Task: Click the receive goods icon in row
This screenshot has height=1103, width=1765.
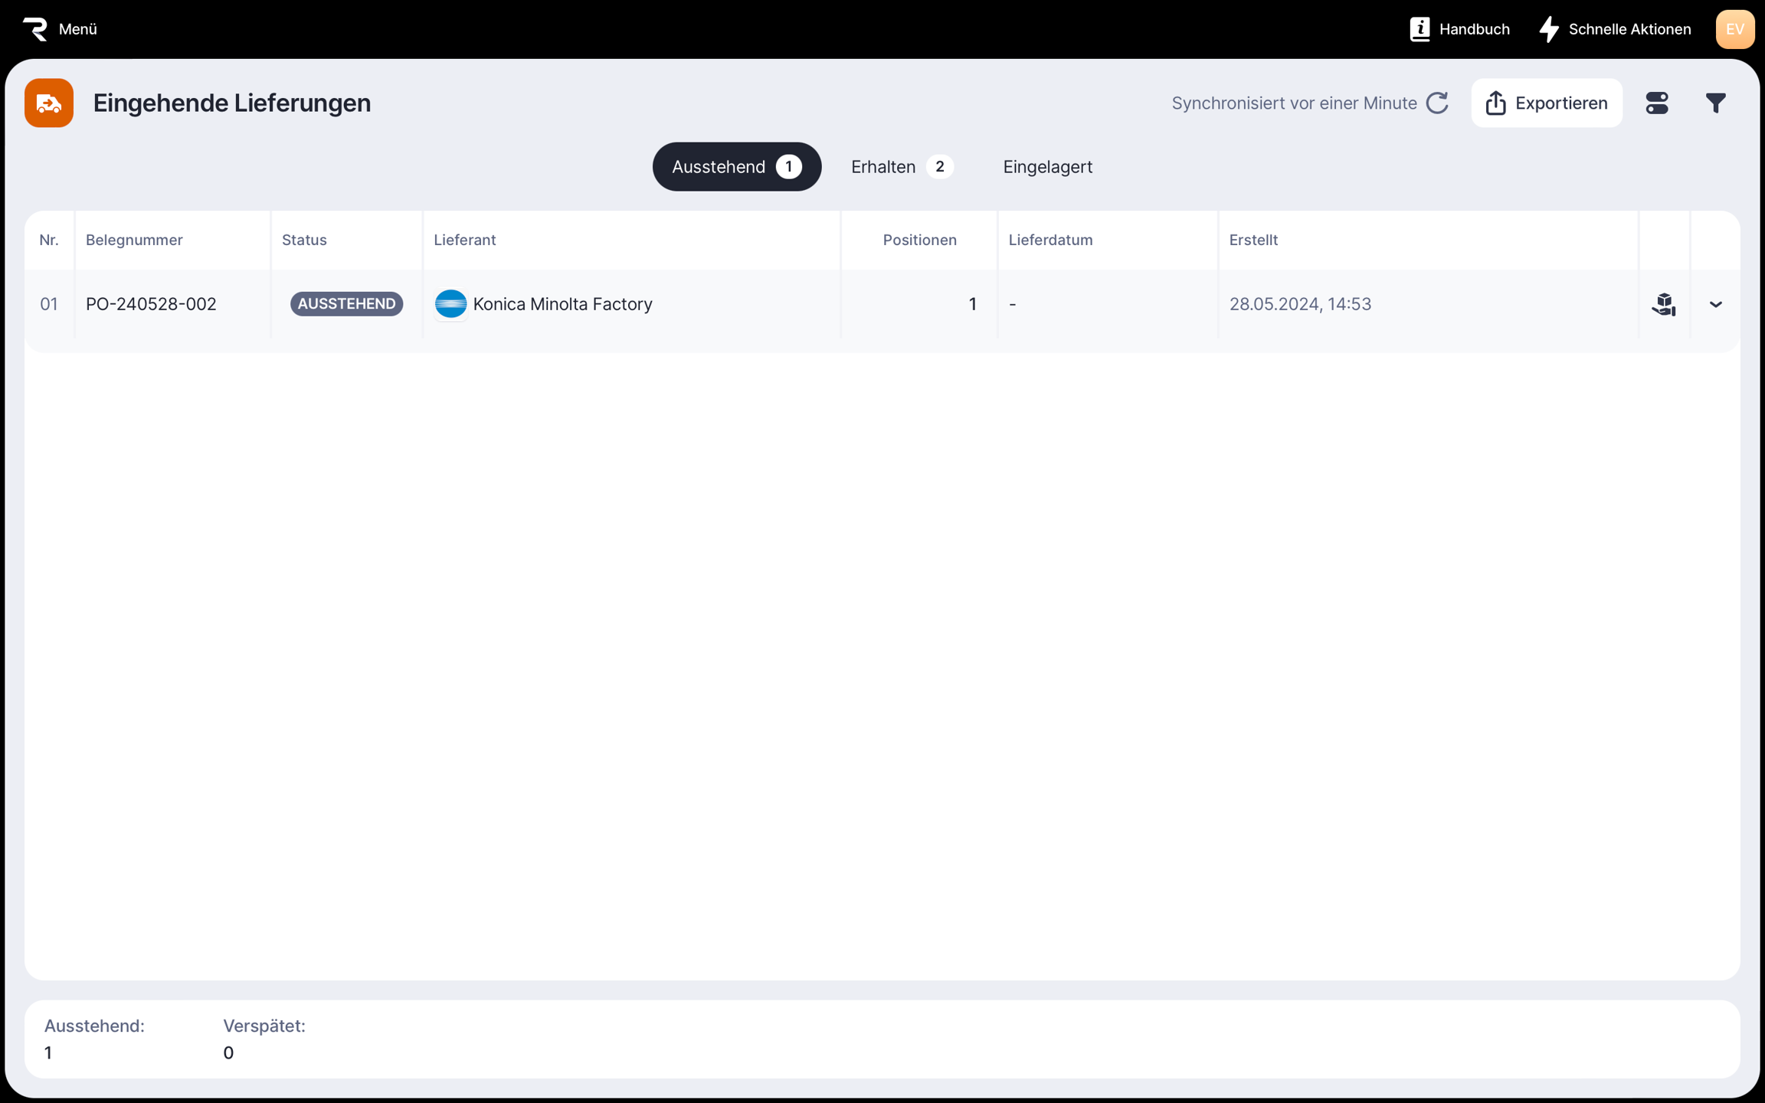Action: 1663,304
